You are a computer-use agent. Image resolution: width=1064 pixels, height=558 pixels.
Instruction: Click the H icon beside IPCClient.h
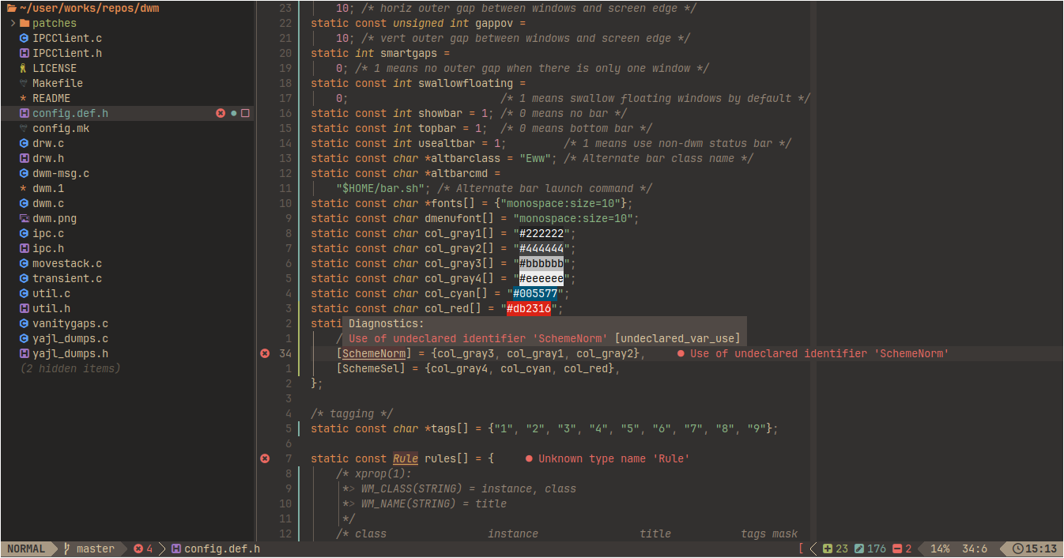coord(25,53)
